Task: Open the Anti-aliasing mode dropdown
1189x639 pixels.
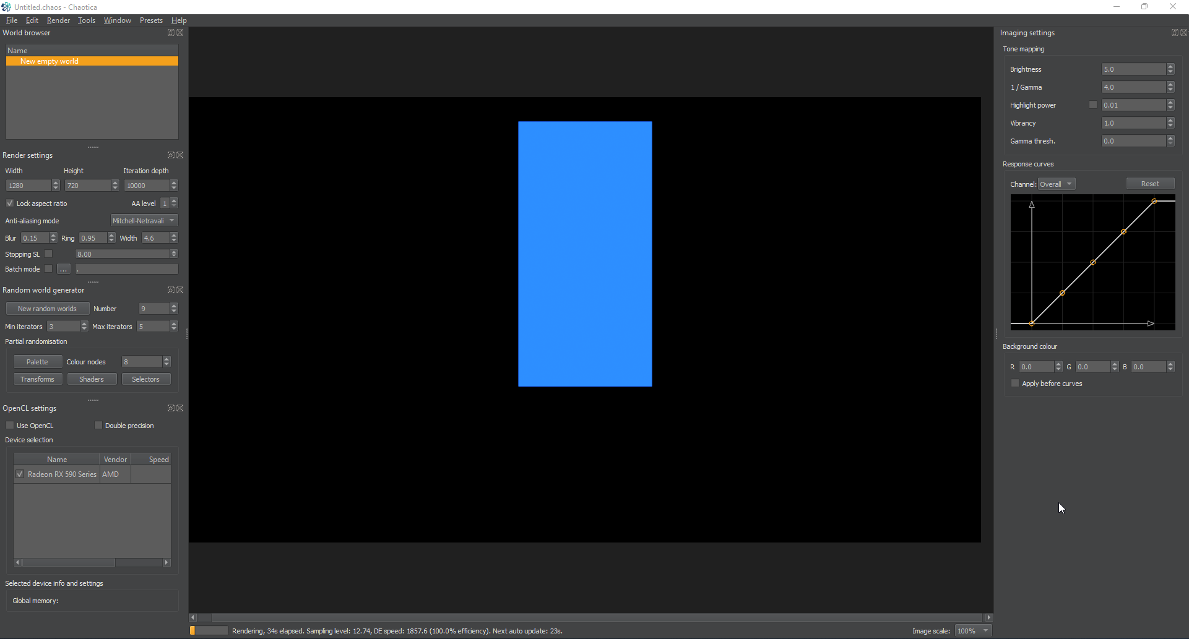Action: (x=144, y=221)
